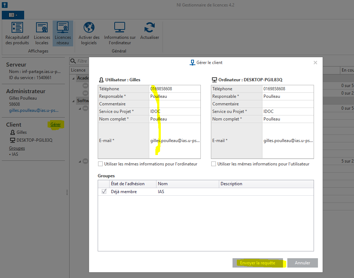Screen dimensions: 354x278
Task: Close the Gérer le client dialog
Action: (315, 63)
